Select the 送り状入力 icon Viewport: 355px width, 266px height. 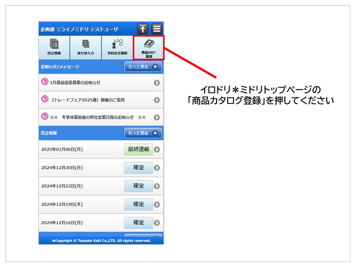tap(85, 48)
